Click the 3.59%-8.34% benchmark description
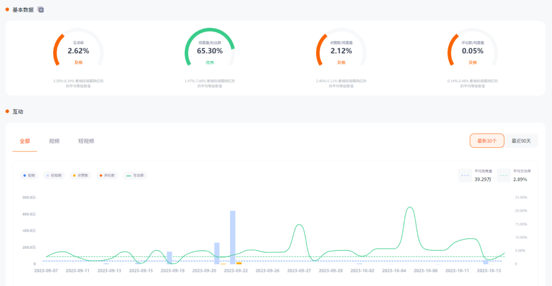 [78, 83]
